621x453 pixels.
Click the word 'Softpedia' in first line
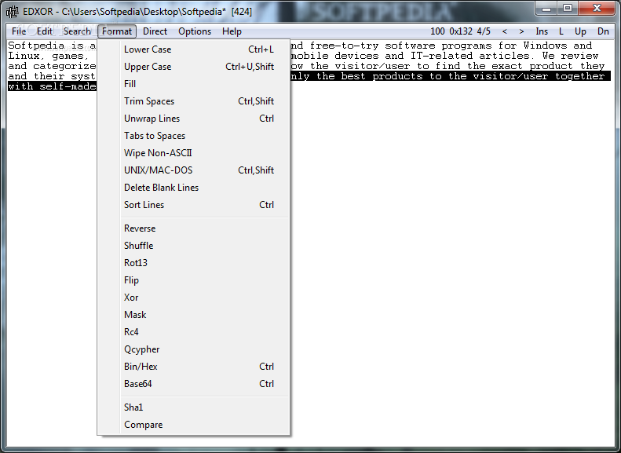pyautogui.click(x=36, y=46)
